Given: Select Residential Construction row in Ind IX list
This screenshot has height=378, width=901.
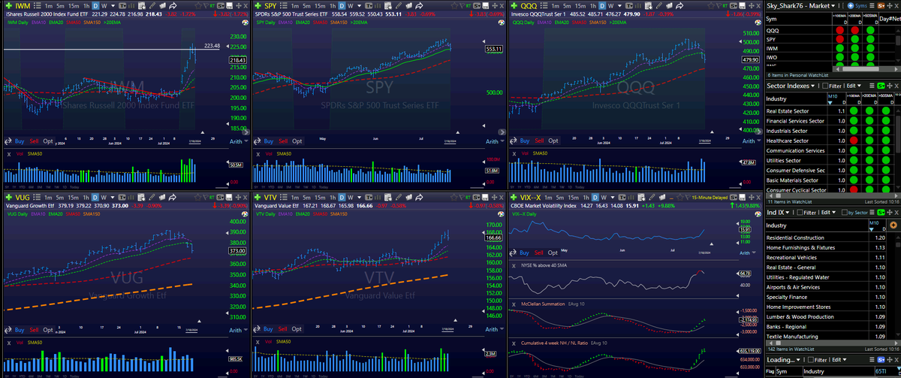Looking at the screenshot, I should point(830,237).
